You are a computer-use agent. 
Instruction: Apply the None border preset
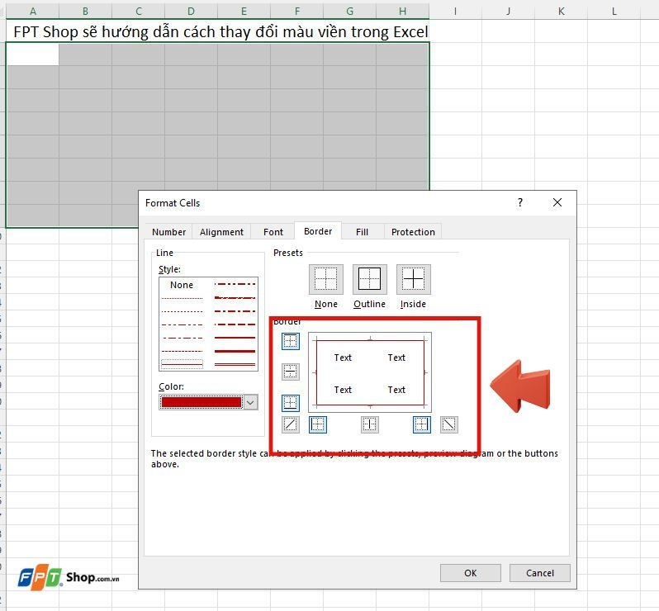click(325, 279)
